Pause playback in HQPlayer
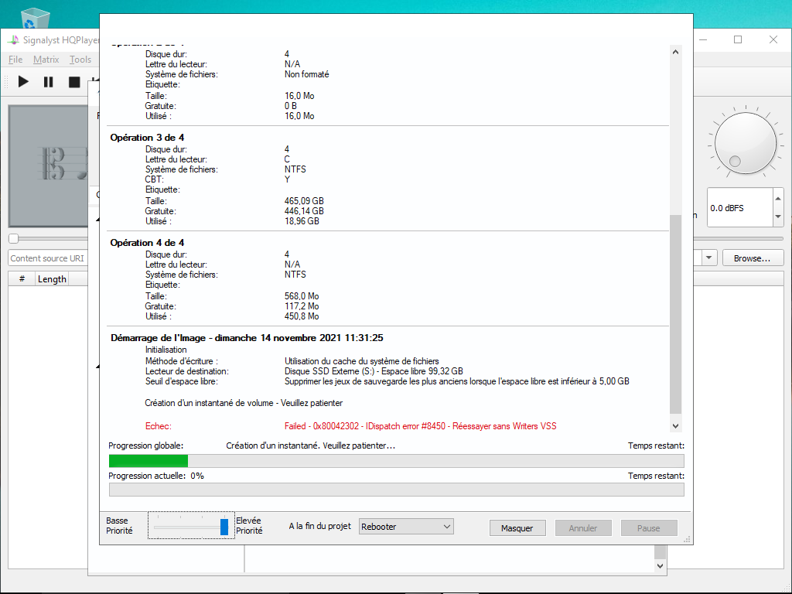 49,82
